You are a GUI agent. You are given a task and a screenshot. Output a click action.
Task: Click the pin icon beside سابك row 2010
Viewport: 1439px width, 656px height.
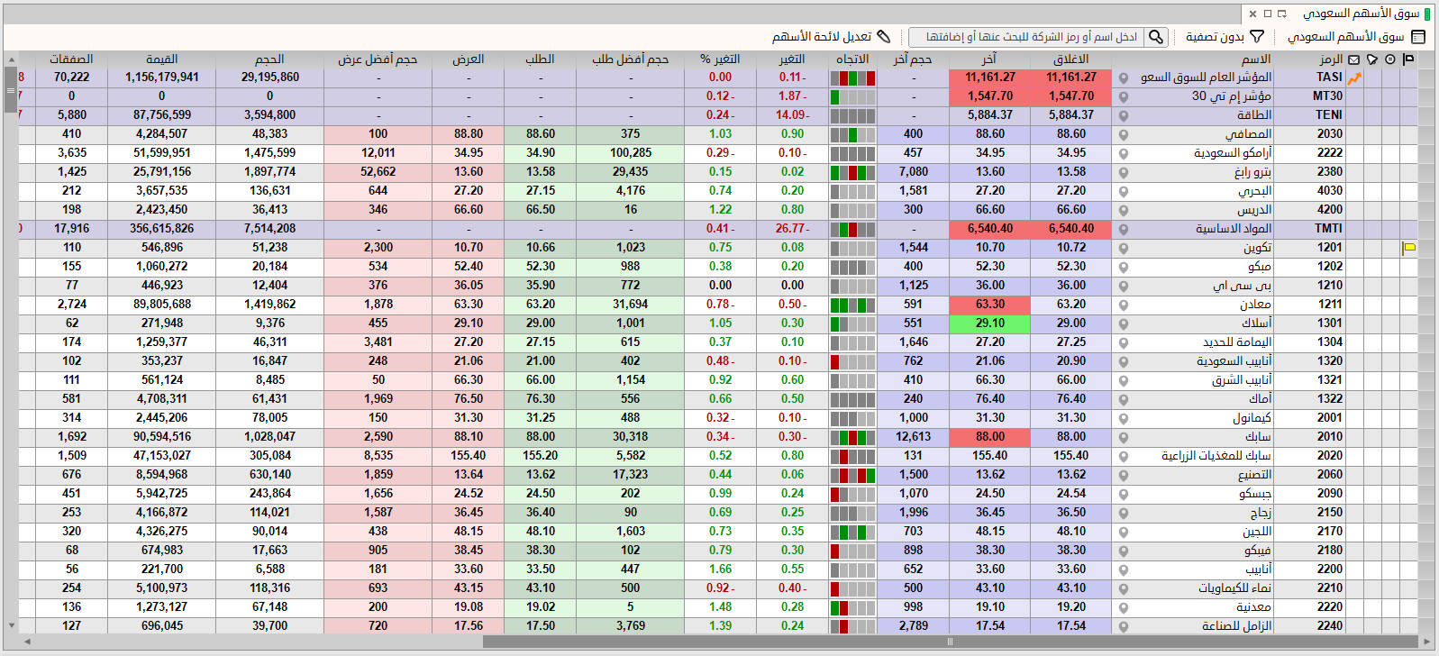(1124, 437)
